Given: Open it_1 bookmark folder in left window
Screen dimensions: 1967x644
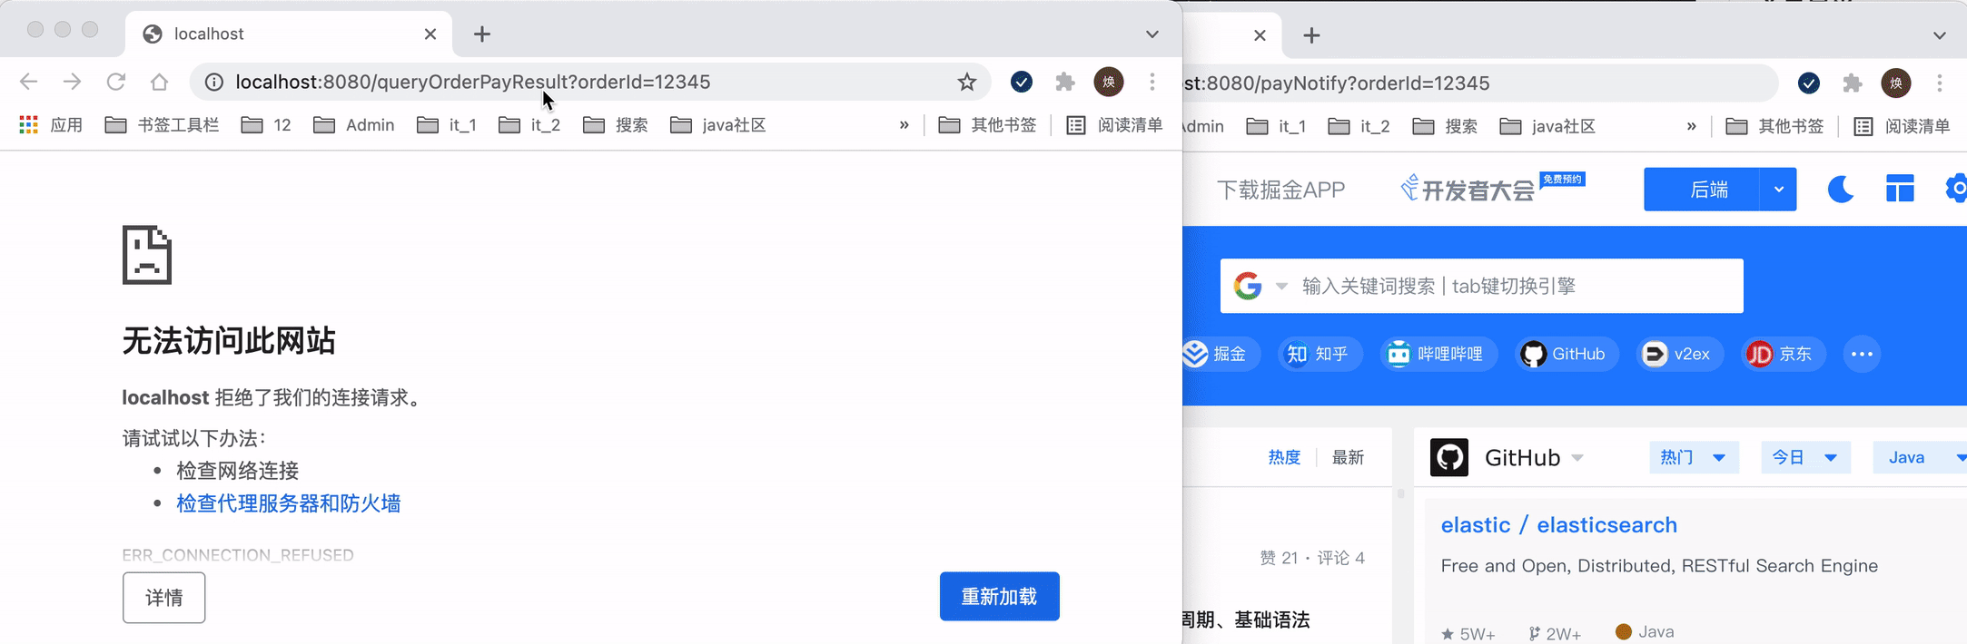Looking at the screenshot, I should click(447, 125).
